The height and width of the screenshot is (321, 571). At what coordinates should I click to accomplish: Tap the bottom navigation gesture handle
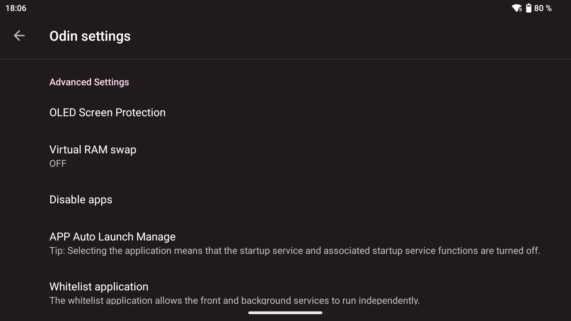coord(285,313)
